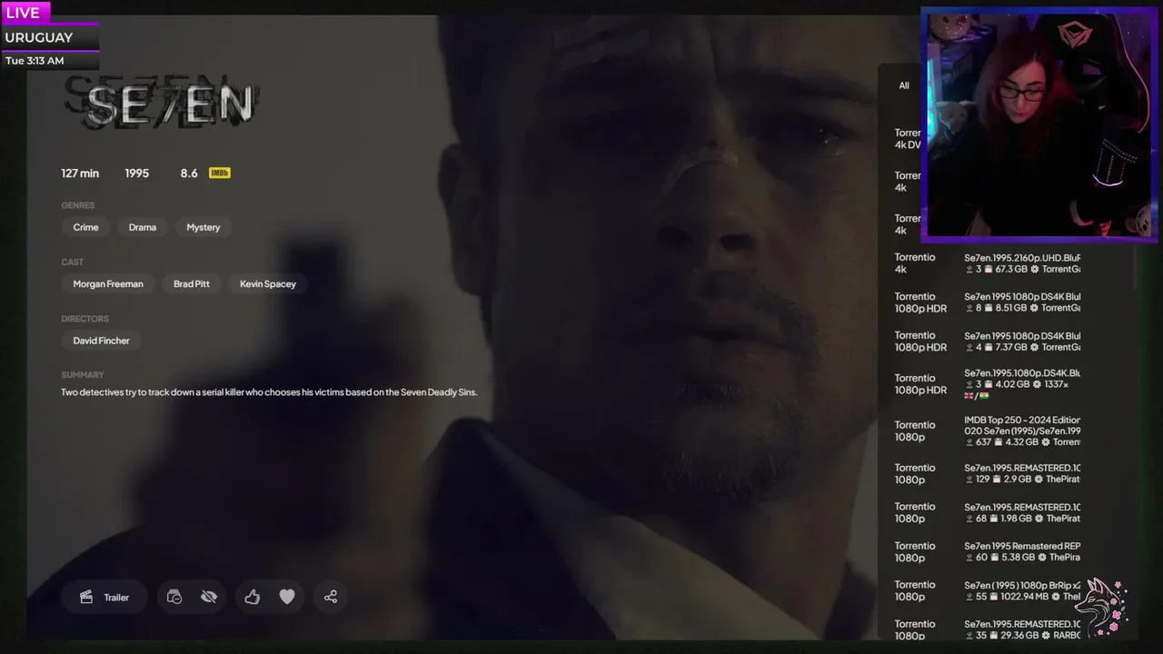The width and height of the screenshot is (1163, 654).
Task: Open director David Fincher
Action: [101, 341]
